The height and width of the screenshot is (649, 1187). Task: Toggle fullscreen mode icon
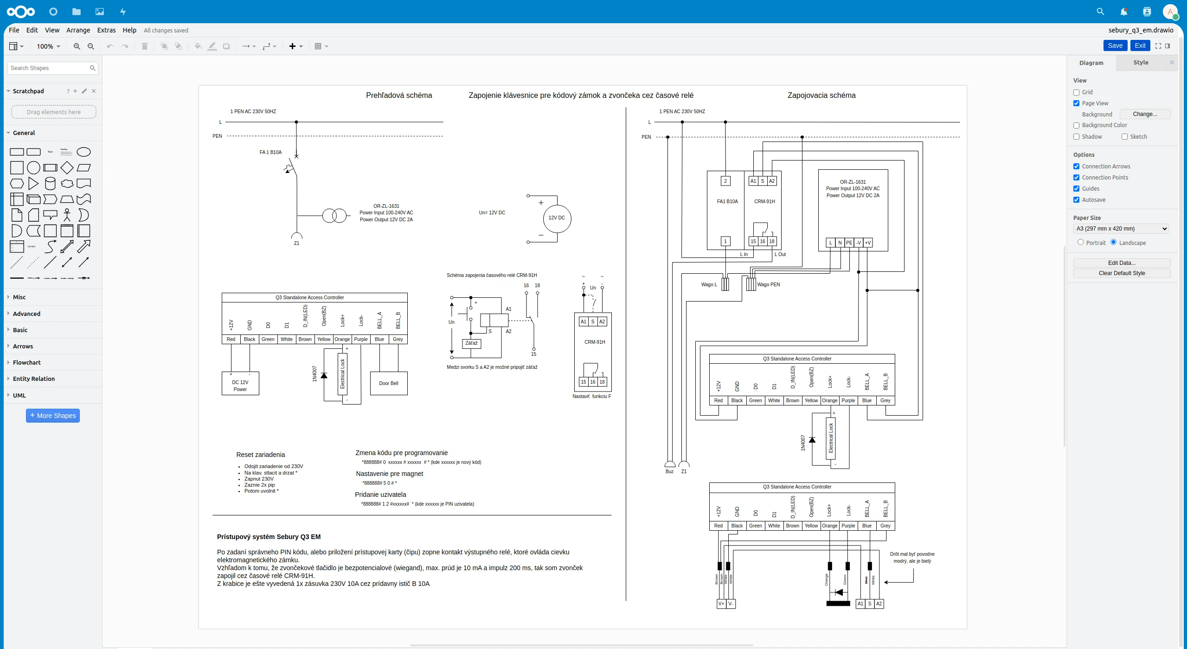[1158, 45]
